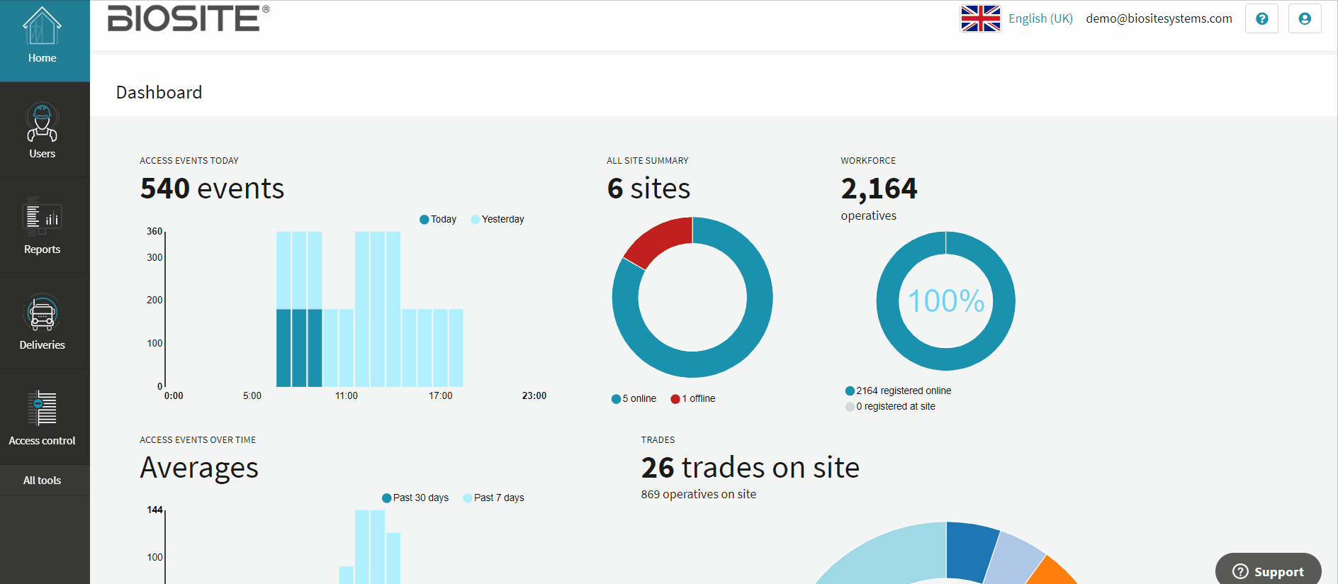Image resolution: width=1338 pixels, height=584 pixels.
Task: Click the WORKFORCE label
Action: tap(868, 161)
